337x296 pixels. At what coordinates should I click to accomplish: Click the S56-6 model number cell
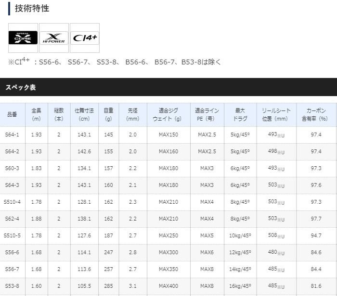[12, 252]
